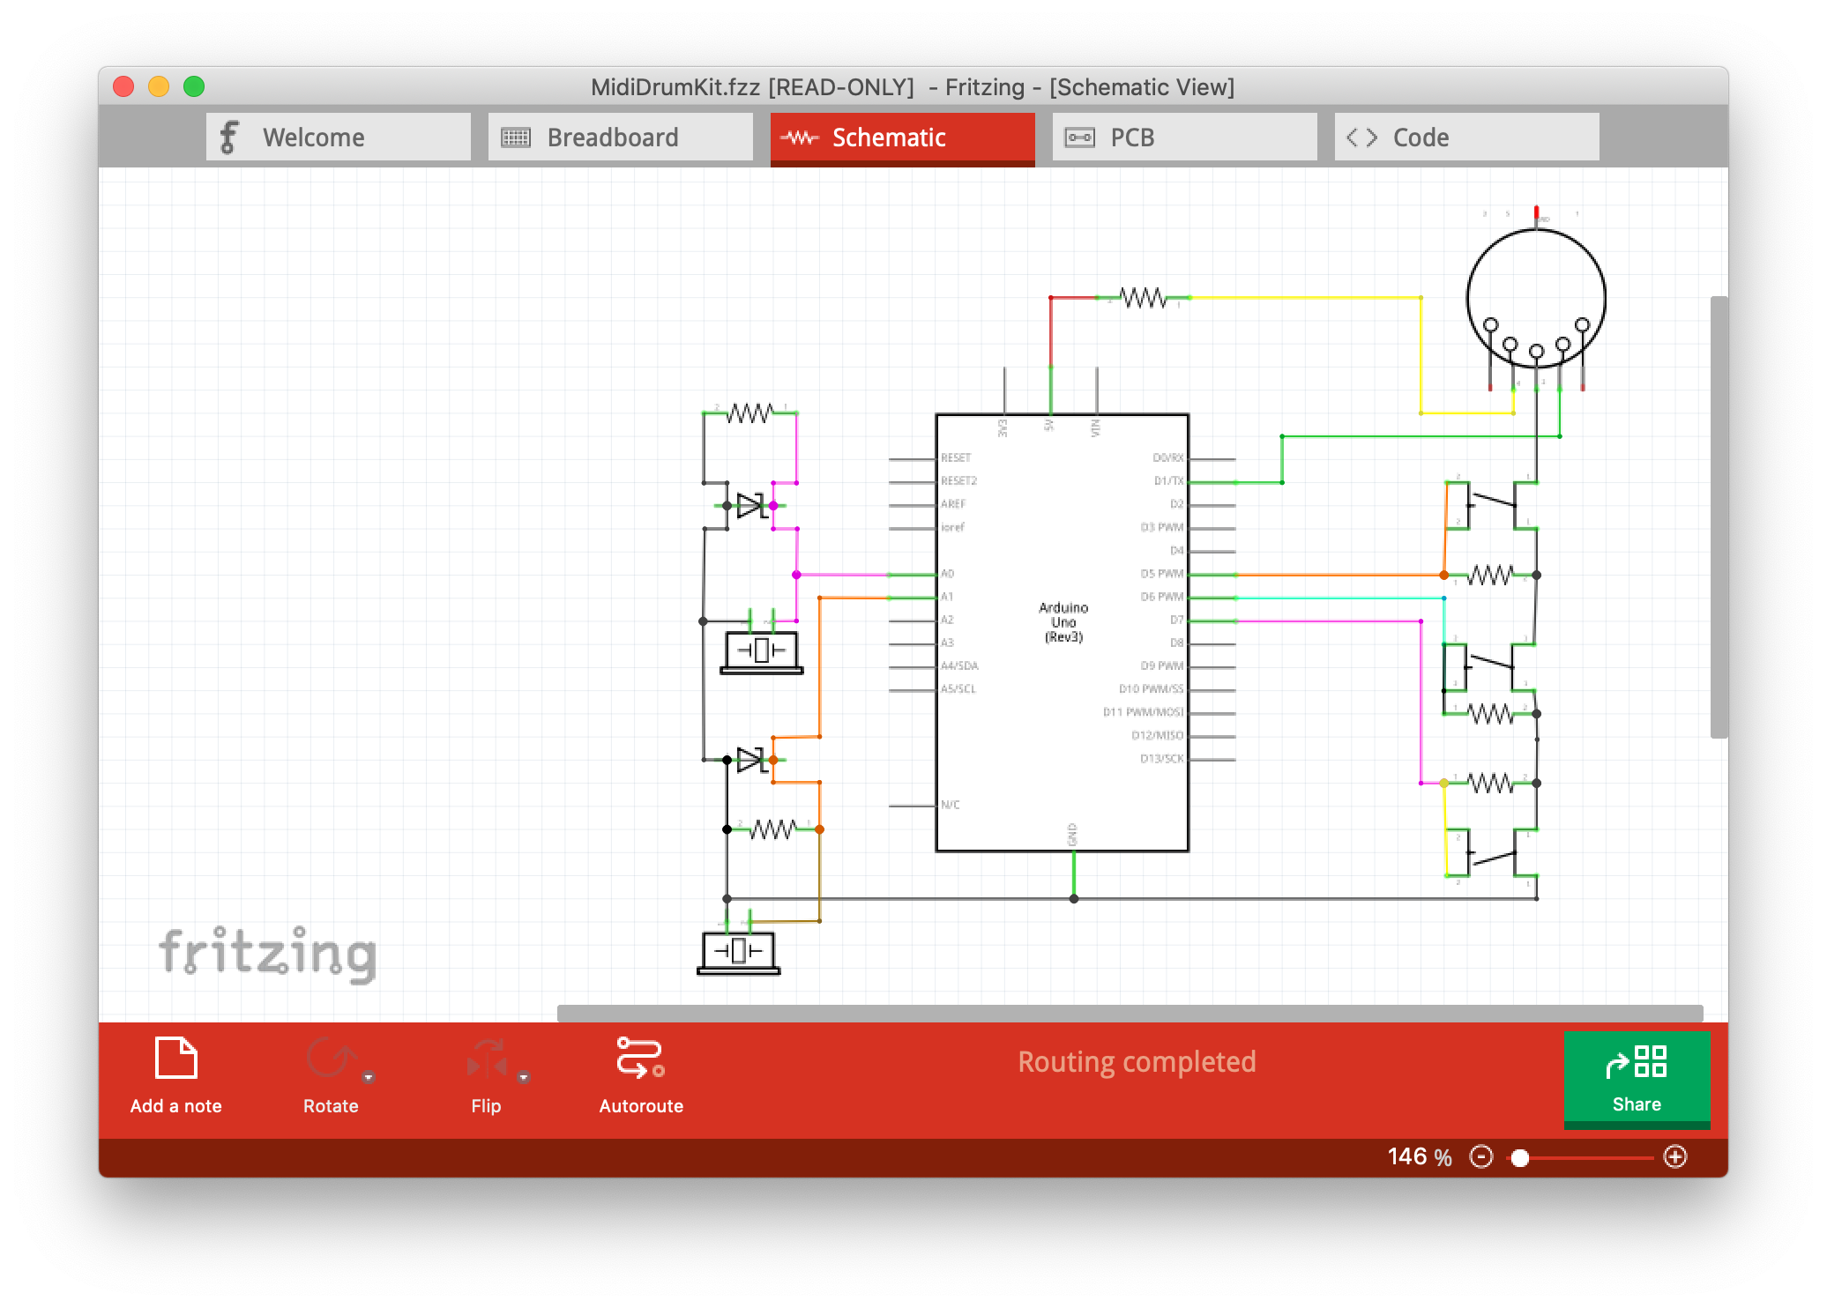Select the lower diode symbol
Viewport: 1827px width, 1308px height.
click(x=750, y=759)
